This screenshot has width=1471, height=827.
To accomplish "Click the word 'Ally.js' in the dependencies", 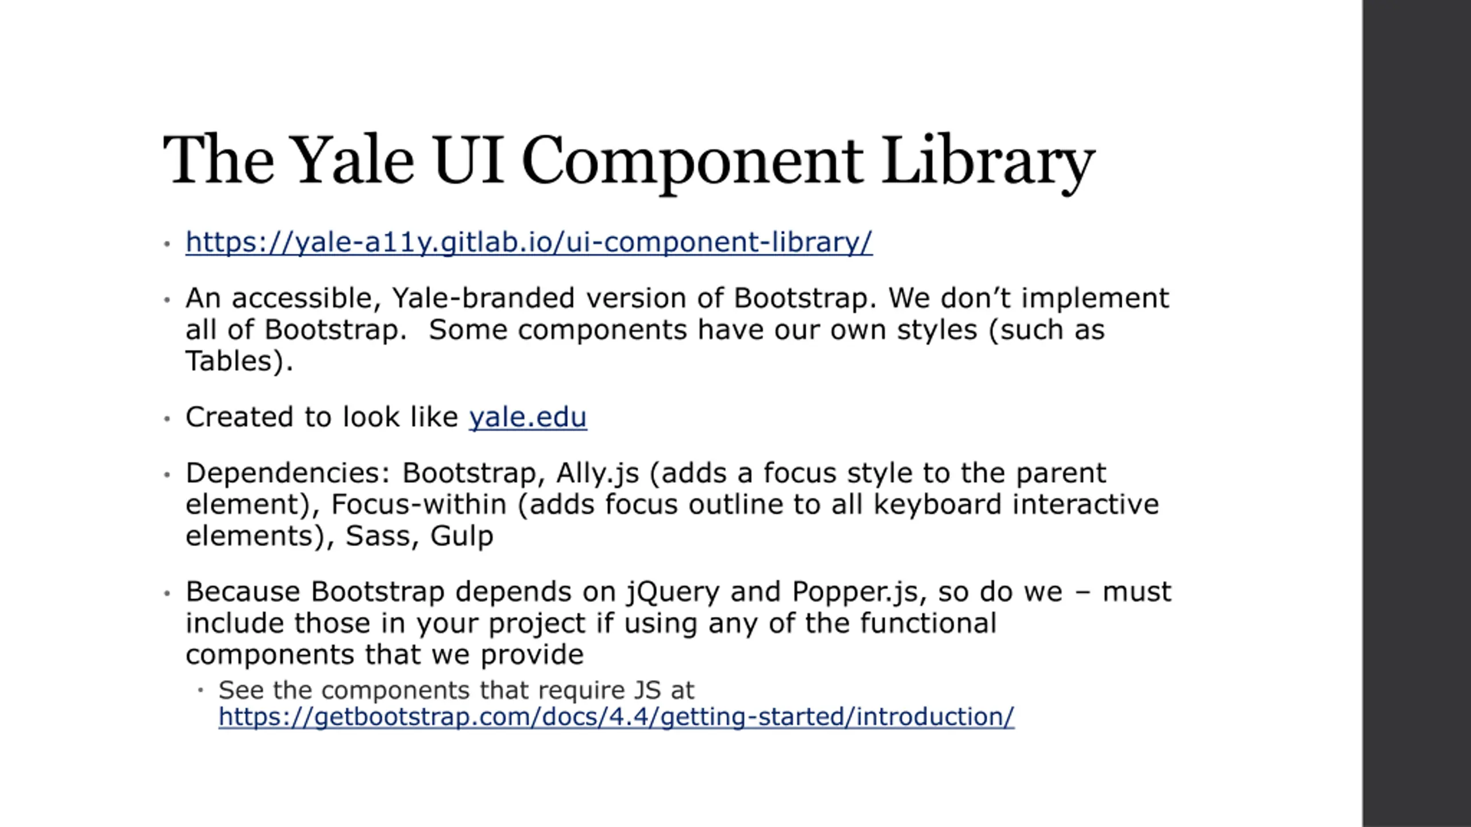I will pyautogui.click(x=598, y=473).
